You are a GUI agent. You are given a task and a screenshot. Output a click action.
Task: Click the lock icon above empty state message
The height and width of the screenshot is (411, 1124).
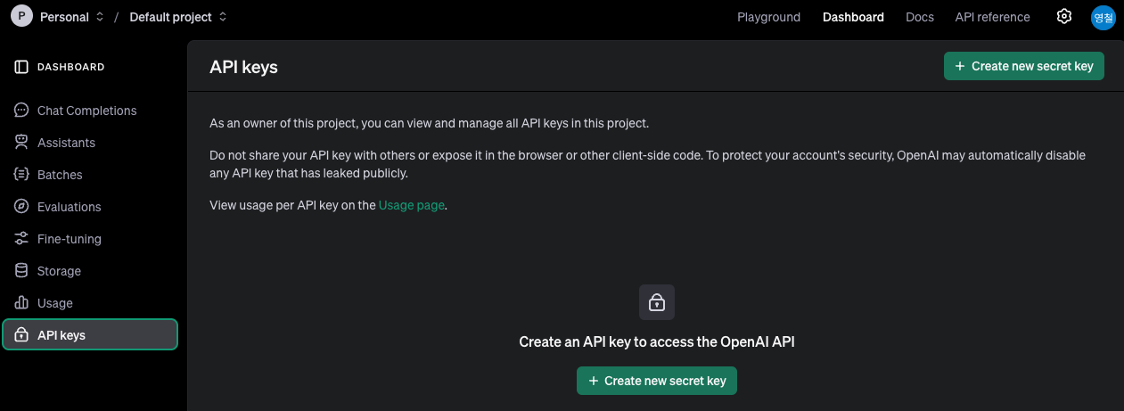point(657,302)
